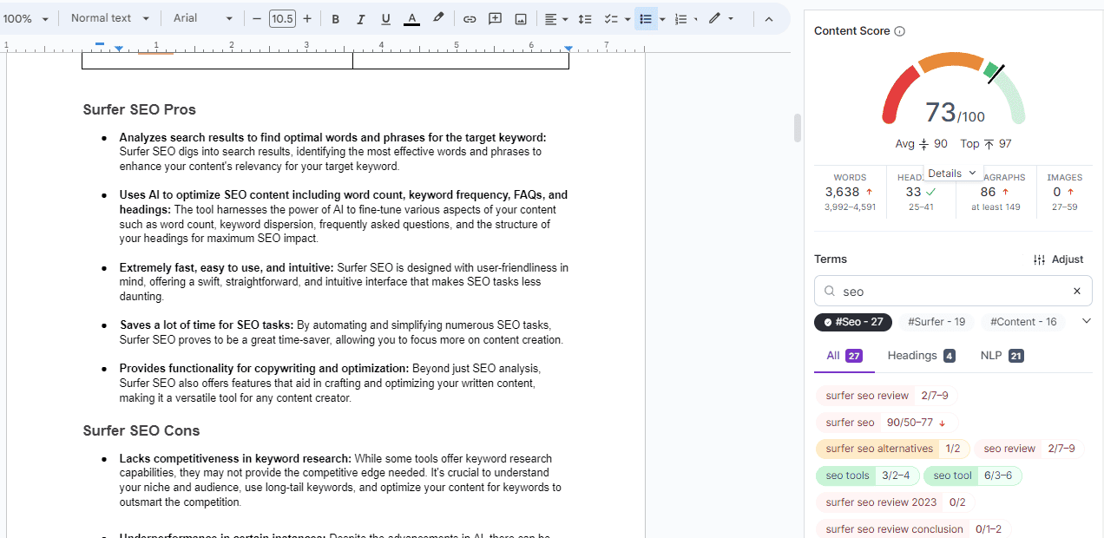
Task: Apply underline to text
Action: (385, 17)
